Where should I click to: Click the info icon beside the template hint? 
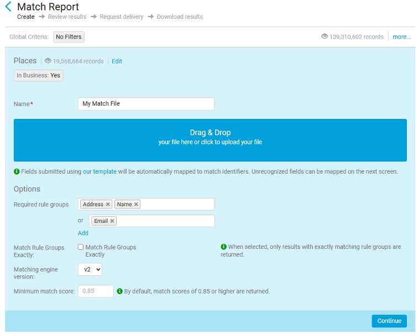[17, 171]
